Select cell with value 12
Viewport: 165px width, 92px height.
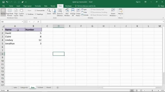[33, 40]
